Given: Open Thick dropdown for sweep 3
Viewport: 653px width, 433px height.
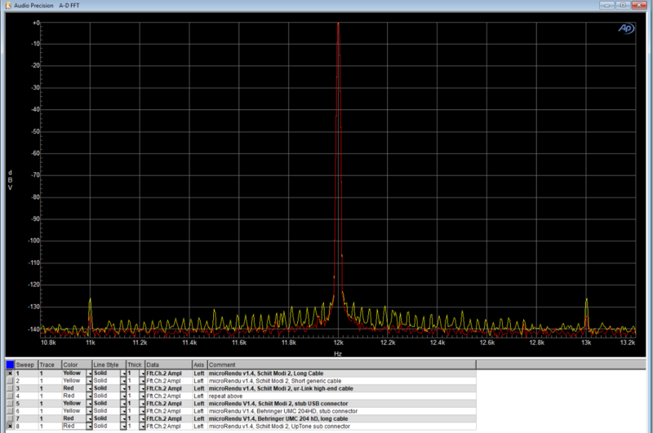Looking at the screenshot, I should click(142, 388).
